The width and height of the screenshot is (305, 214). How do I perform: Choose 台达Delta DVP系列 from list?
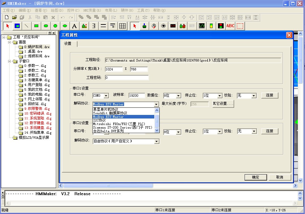tap(123, 131)
